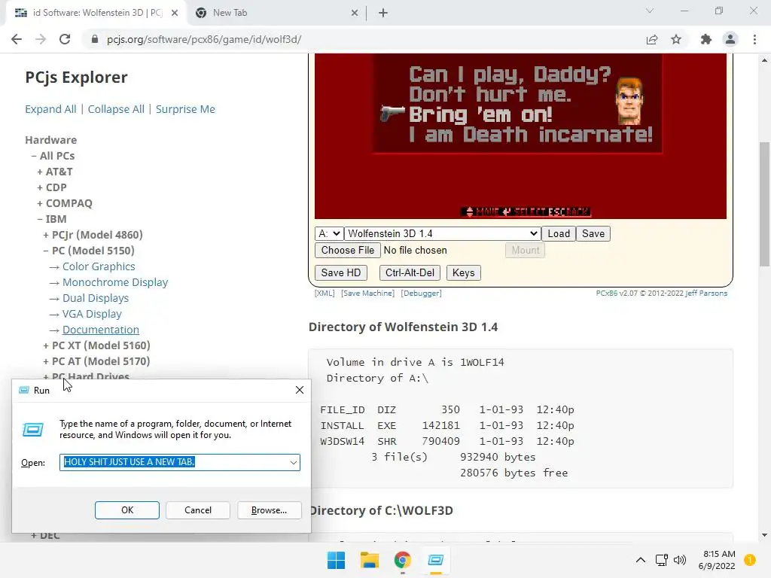The image size is (771, 578).
Task: Click Browse... in the Run dialog
Action: [269, 510]
